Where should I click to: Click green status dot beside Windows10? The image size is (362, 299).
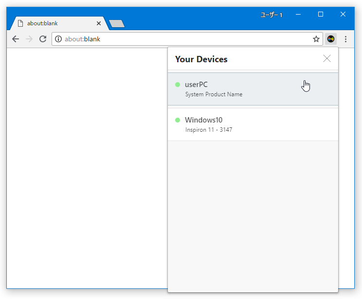[178, 120]
